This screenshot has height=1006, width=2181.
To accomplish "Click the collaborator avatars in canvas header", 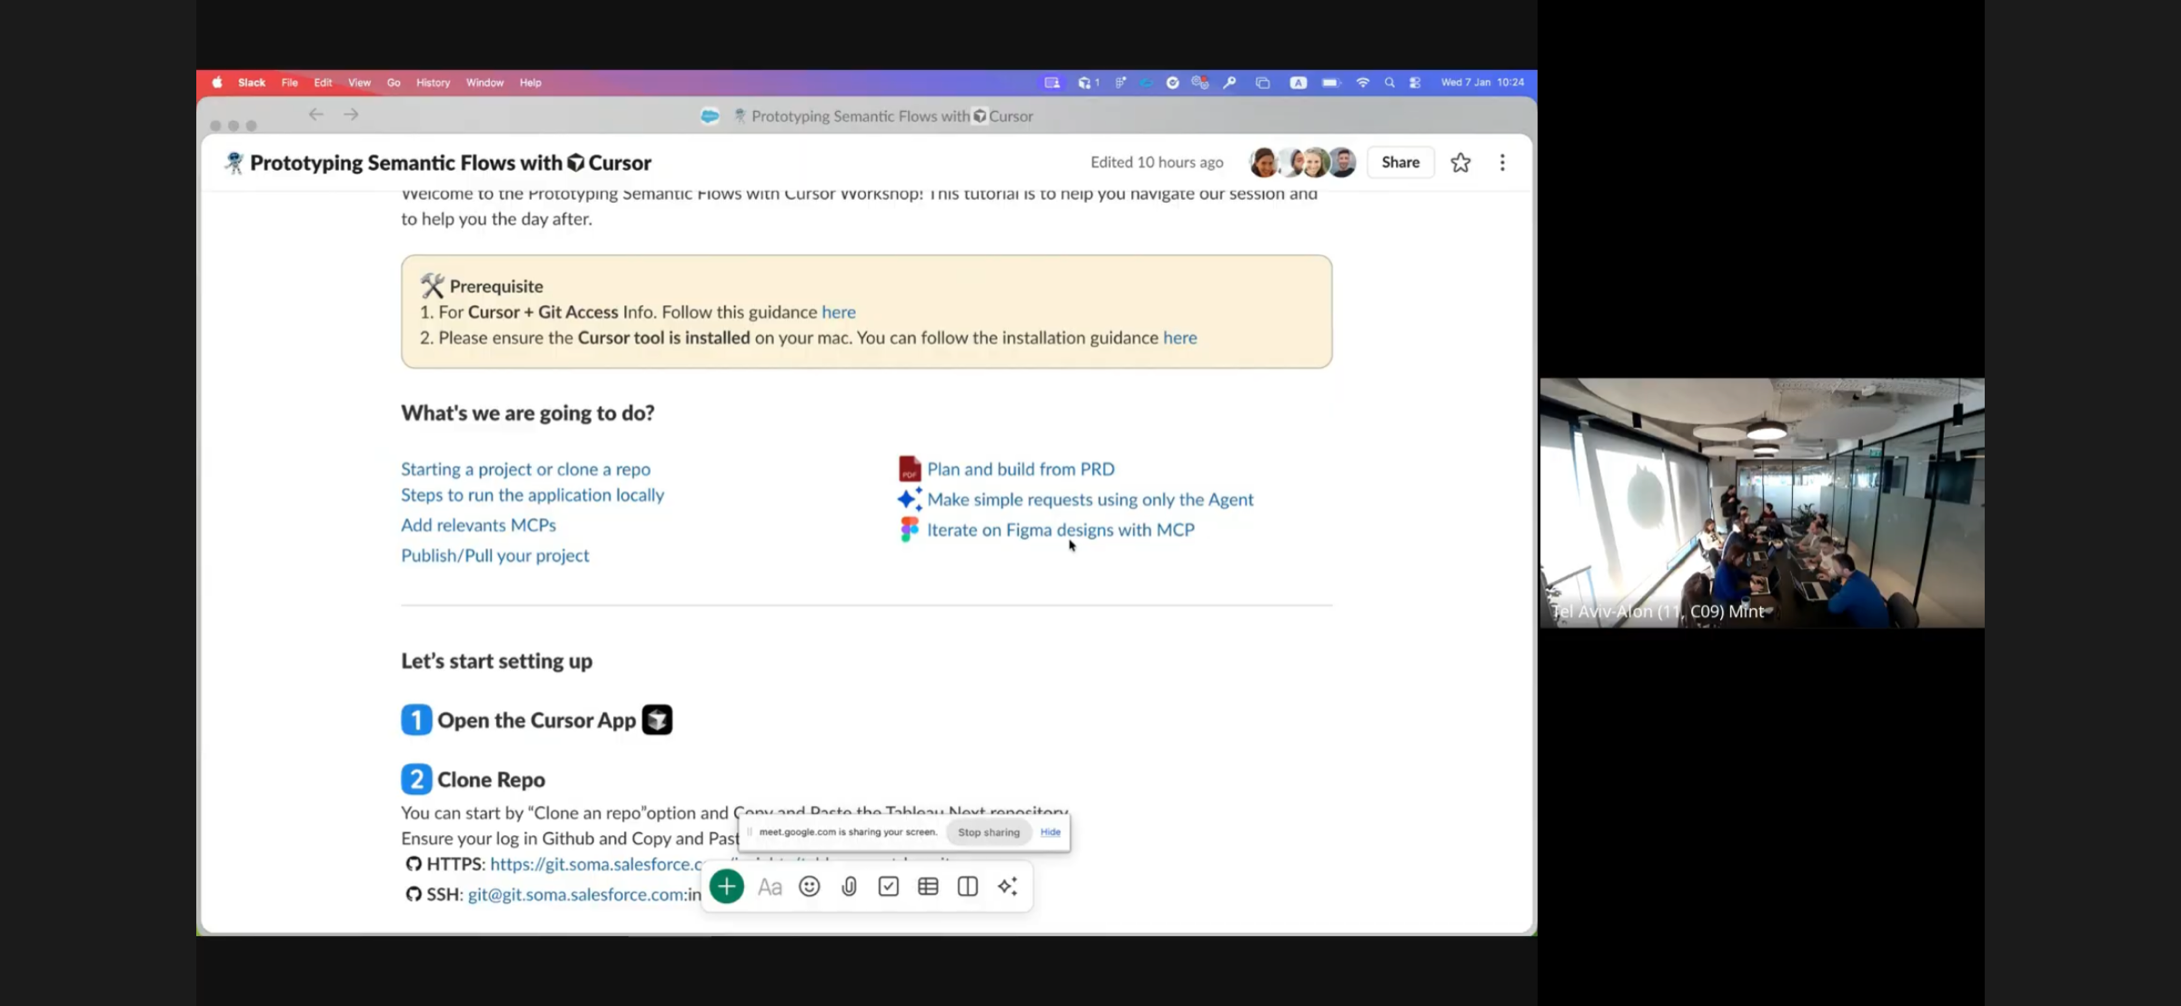I will click(1302, 163).
